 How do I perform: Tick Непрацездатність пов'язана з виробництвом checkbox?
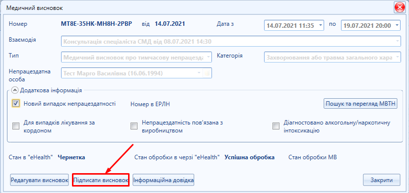click(x=134, y=126)
